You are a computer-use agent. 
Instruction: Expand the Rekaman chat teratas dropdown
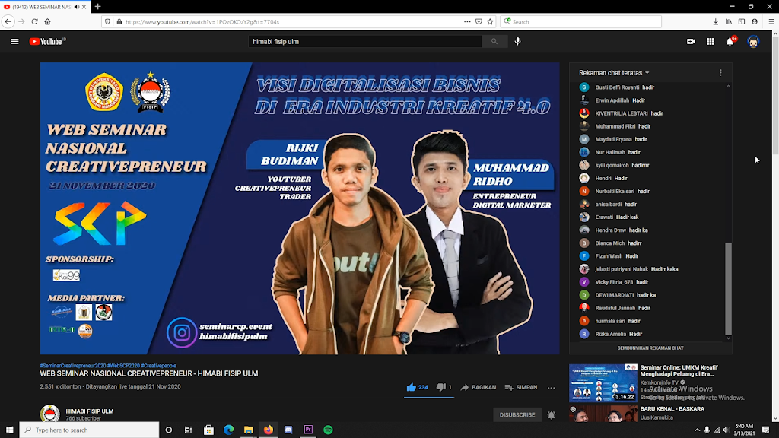(614, 73)
